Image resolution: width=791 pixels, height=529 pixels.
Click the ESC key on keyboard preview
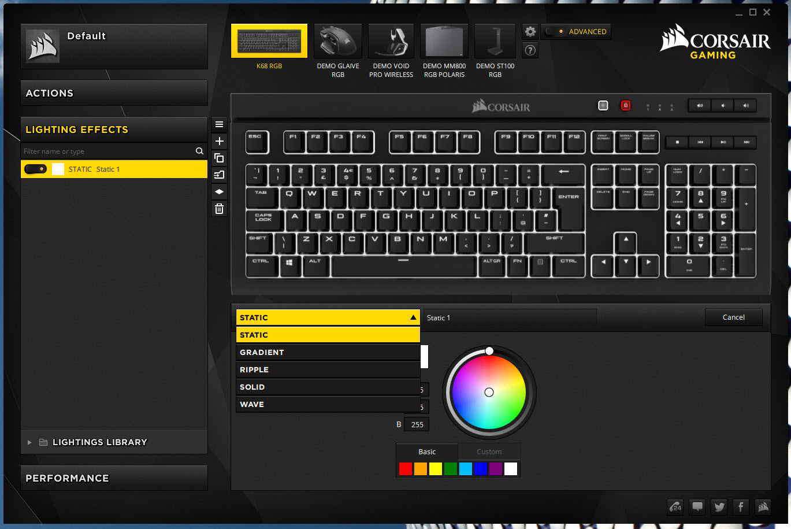[257, 142]
